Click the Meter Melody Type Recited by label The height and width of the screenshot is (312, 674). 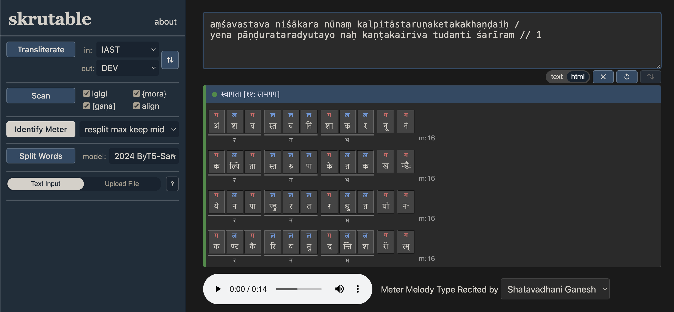(x=439, y=289)
